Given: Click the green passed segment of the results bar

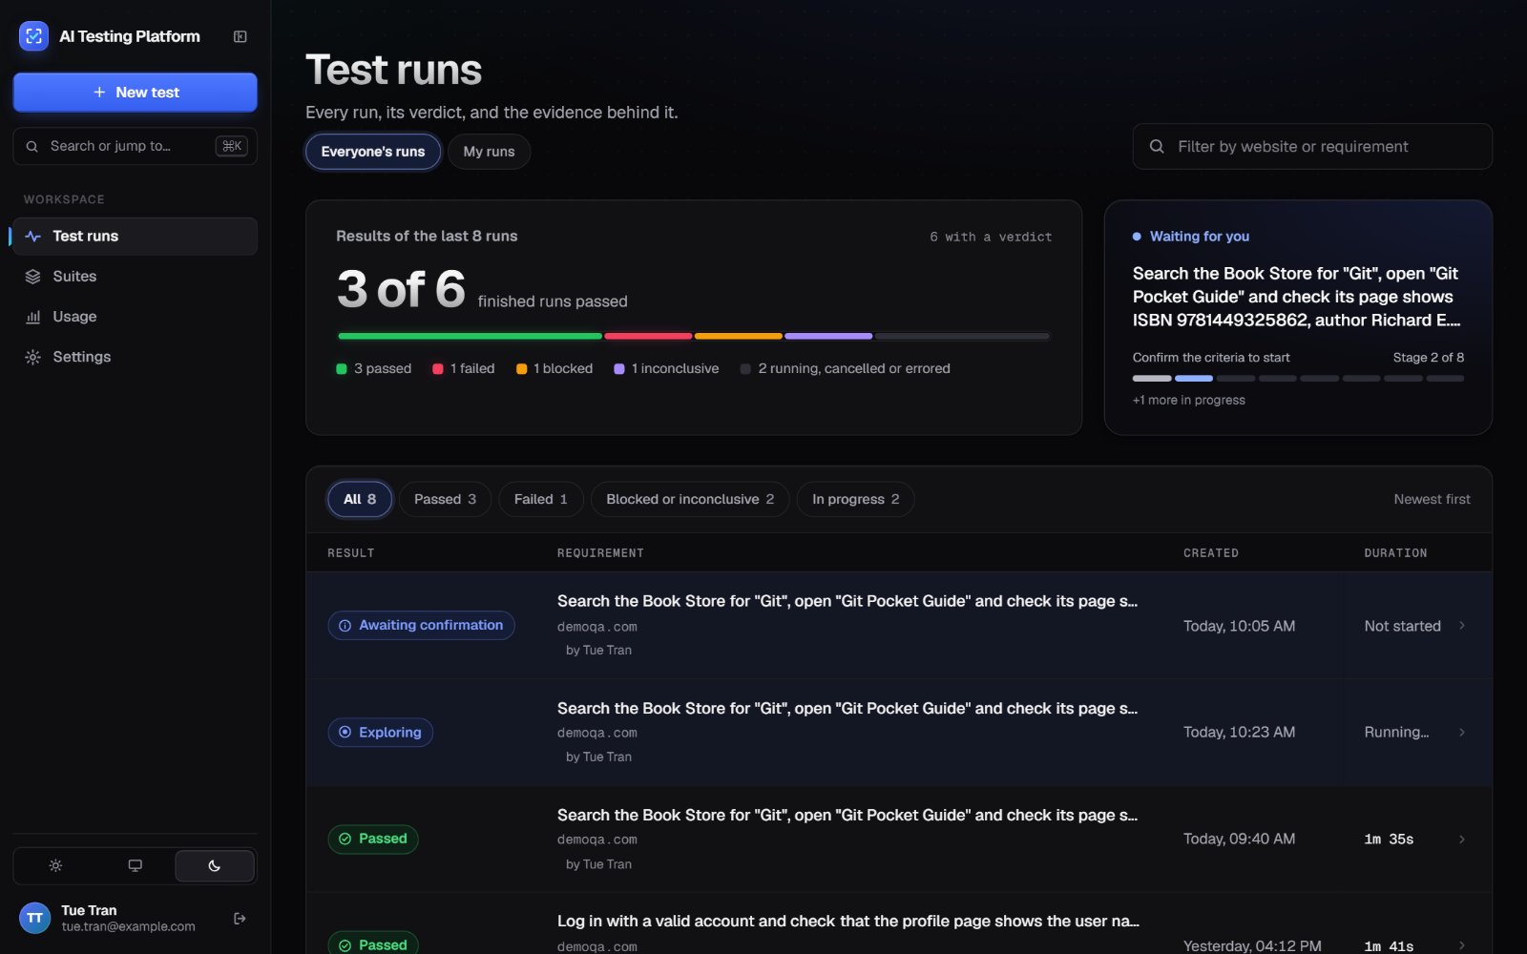Looking at the screenshot, I should click(470, 337).
